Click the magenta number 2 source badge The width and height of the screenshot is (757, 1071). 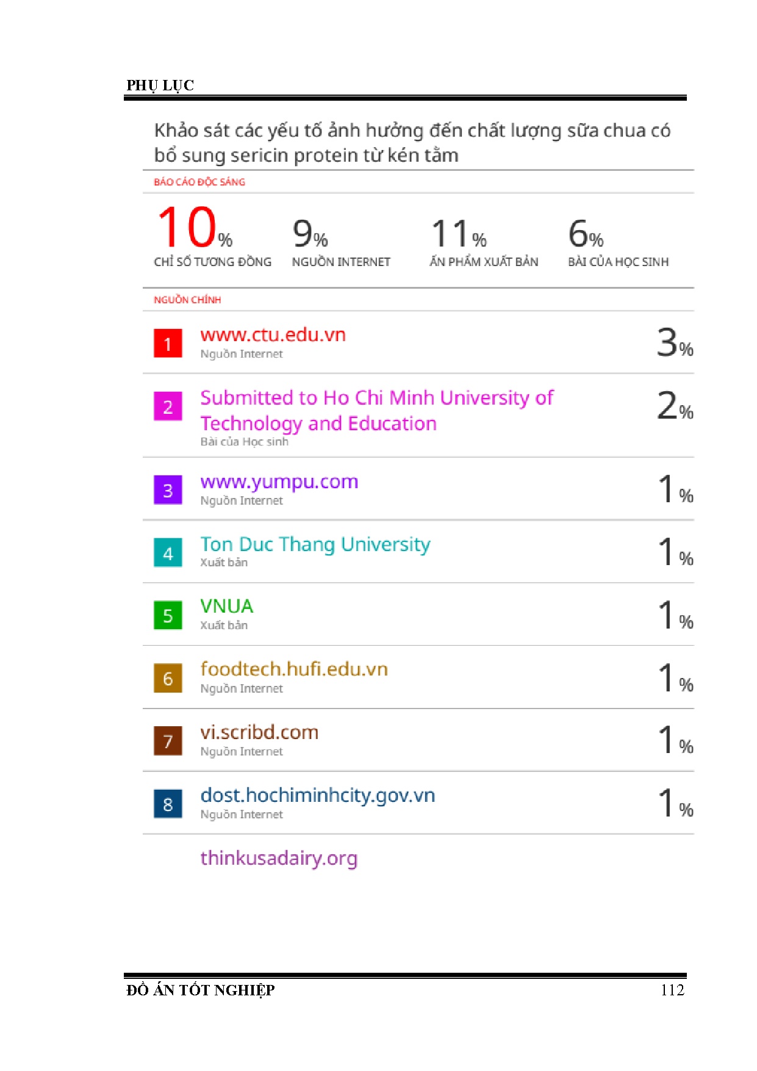coord(168,406)
